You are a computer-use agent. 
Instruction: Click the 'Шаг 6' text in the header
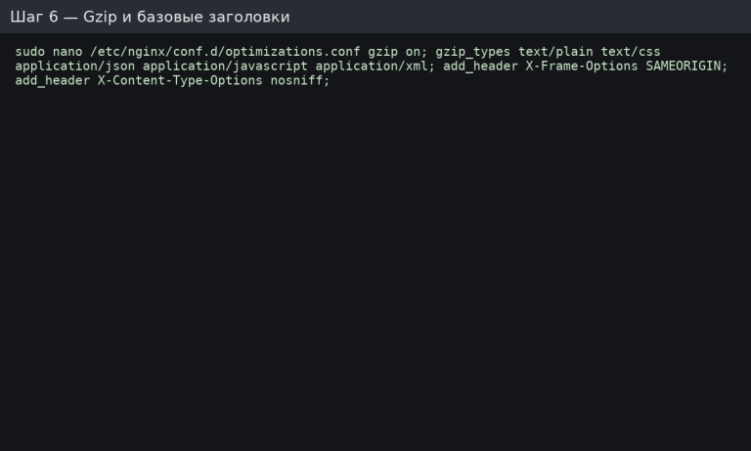tap(33, 17)
